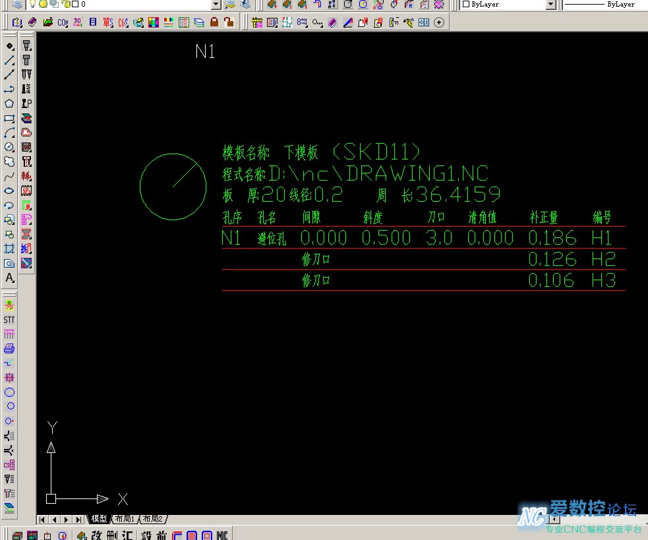Select the Revision cloud tool

[x=9, y=162]
